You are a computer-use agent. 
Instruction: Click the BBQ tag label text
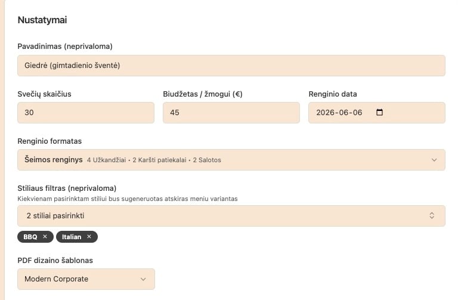pos(30,237)
